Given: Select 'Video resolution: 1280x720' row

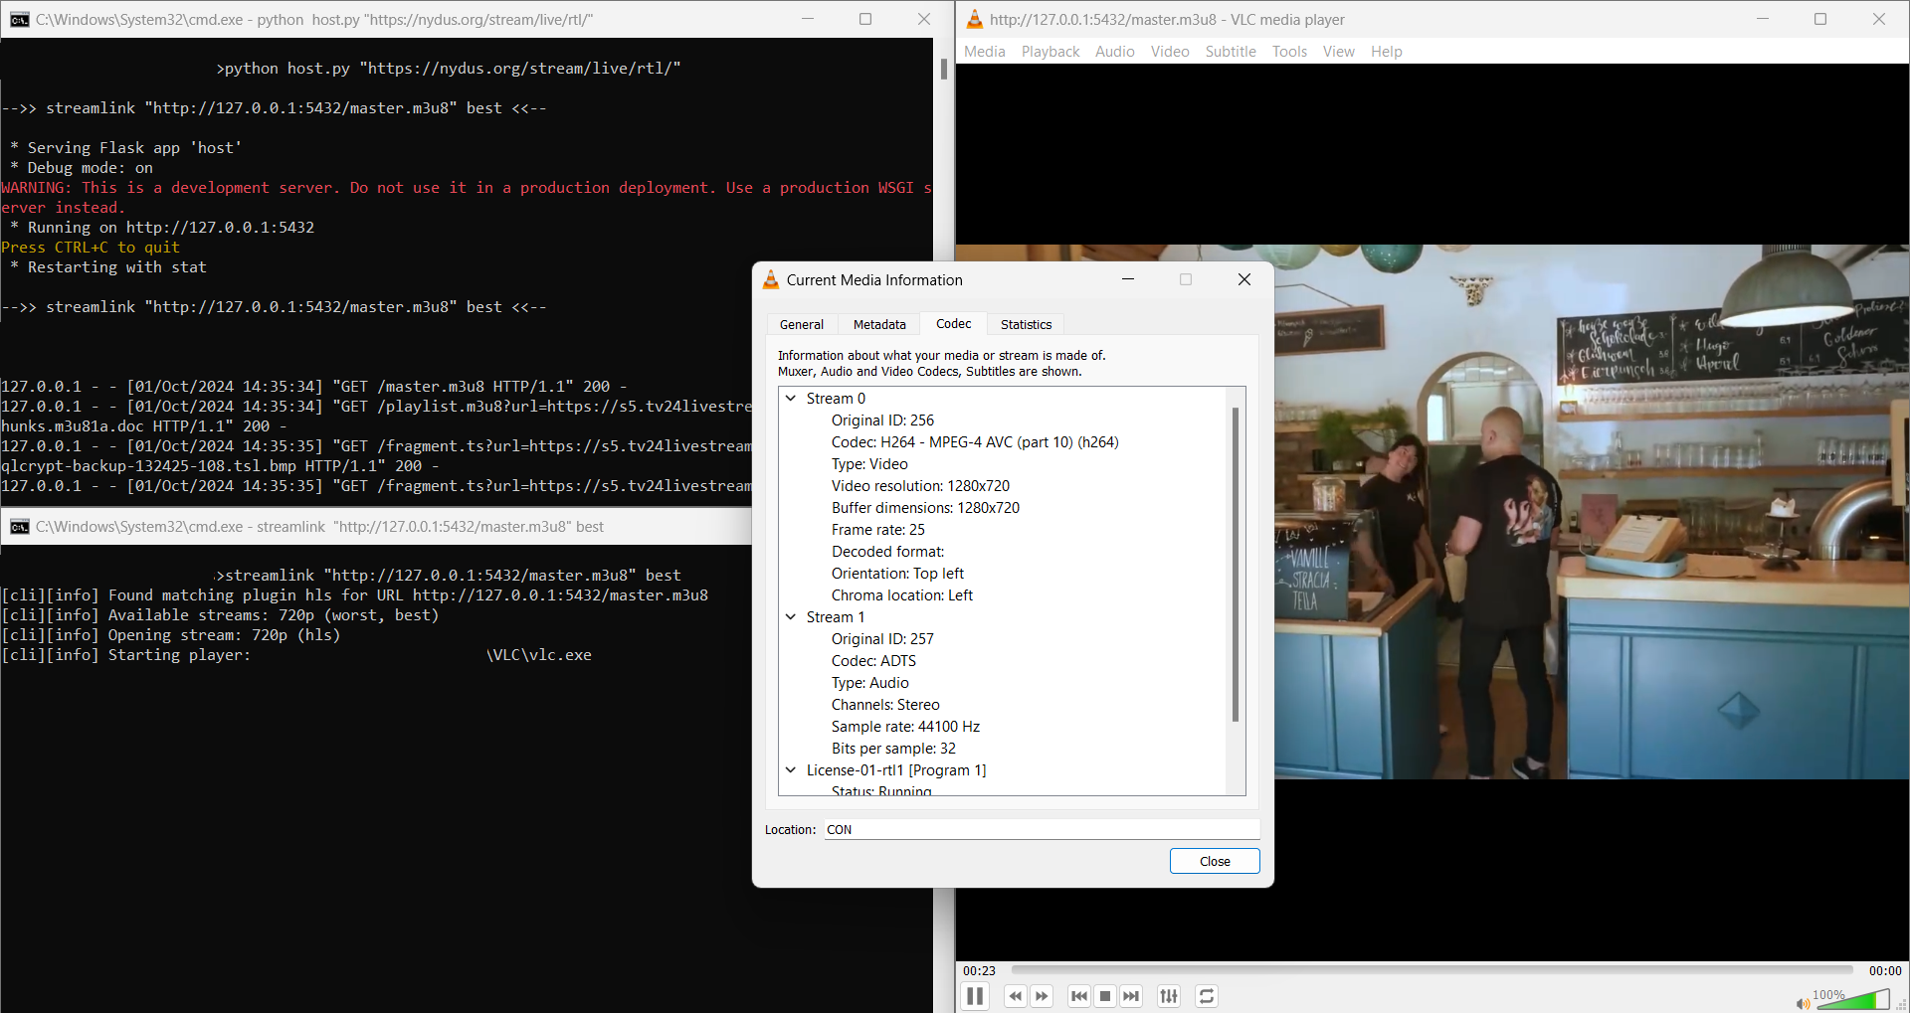Looking at the screenshot, I should [920, 486].
